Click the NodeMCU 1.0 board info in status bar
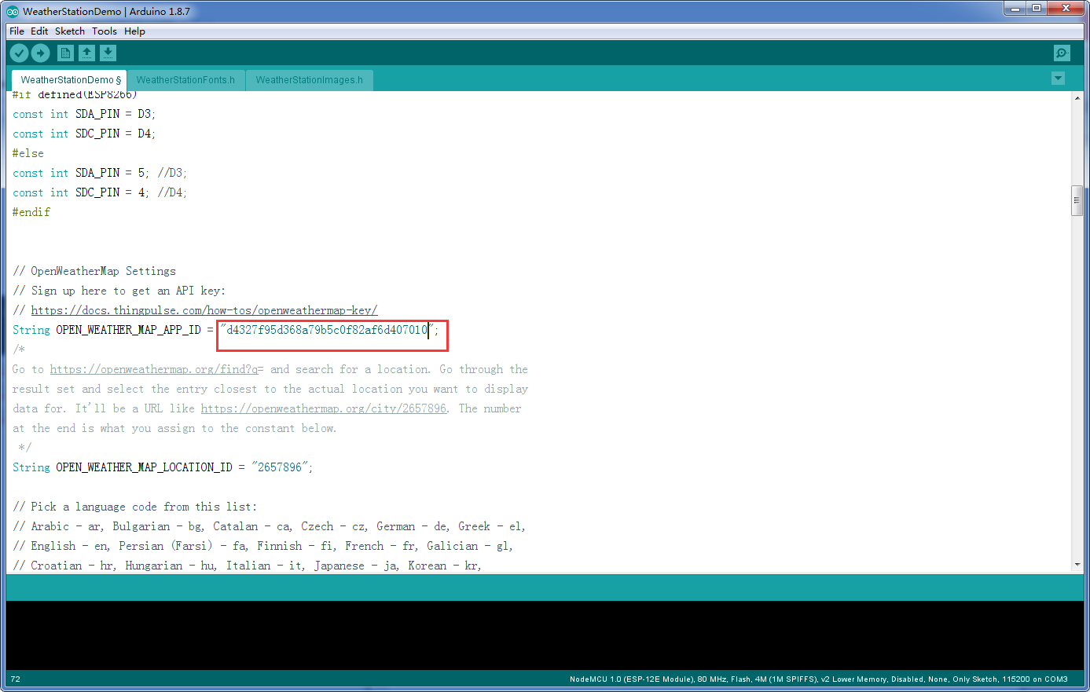This screenshot has height=692, width=1090. (818, 679)
